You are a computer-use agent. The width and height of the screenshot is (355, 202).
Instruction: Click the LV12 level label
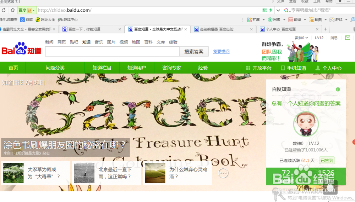(319, 38)
